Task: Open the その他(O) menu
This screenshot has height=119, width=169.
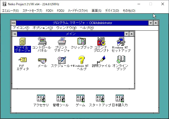Action: 129,11
